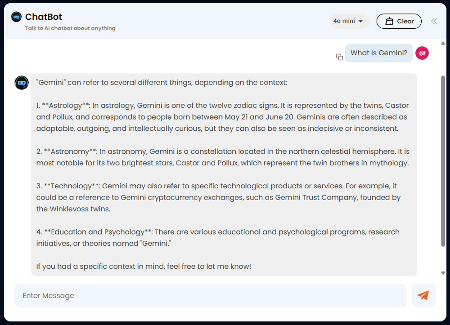Click the scrollbar down arrow
The height and width of the screenshot is (325, 450).
coord(443,273)
